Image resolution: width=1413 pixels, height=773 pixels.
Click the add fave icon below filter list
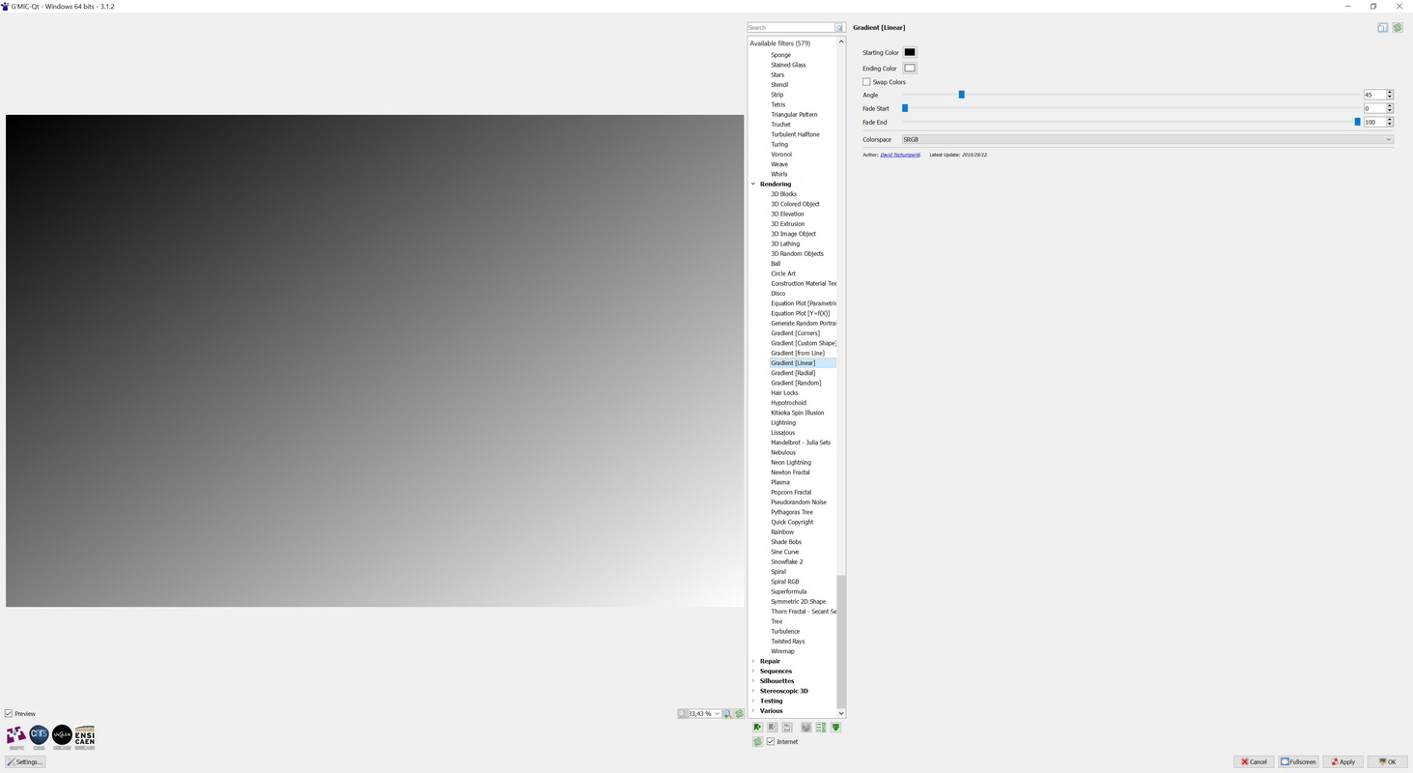[757, 727]
